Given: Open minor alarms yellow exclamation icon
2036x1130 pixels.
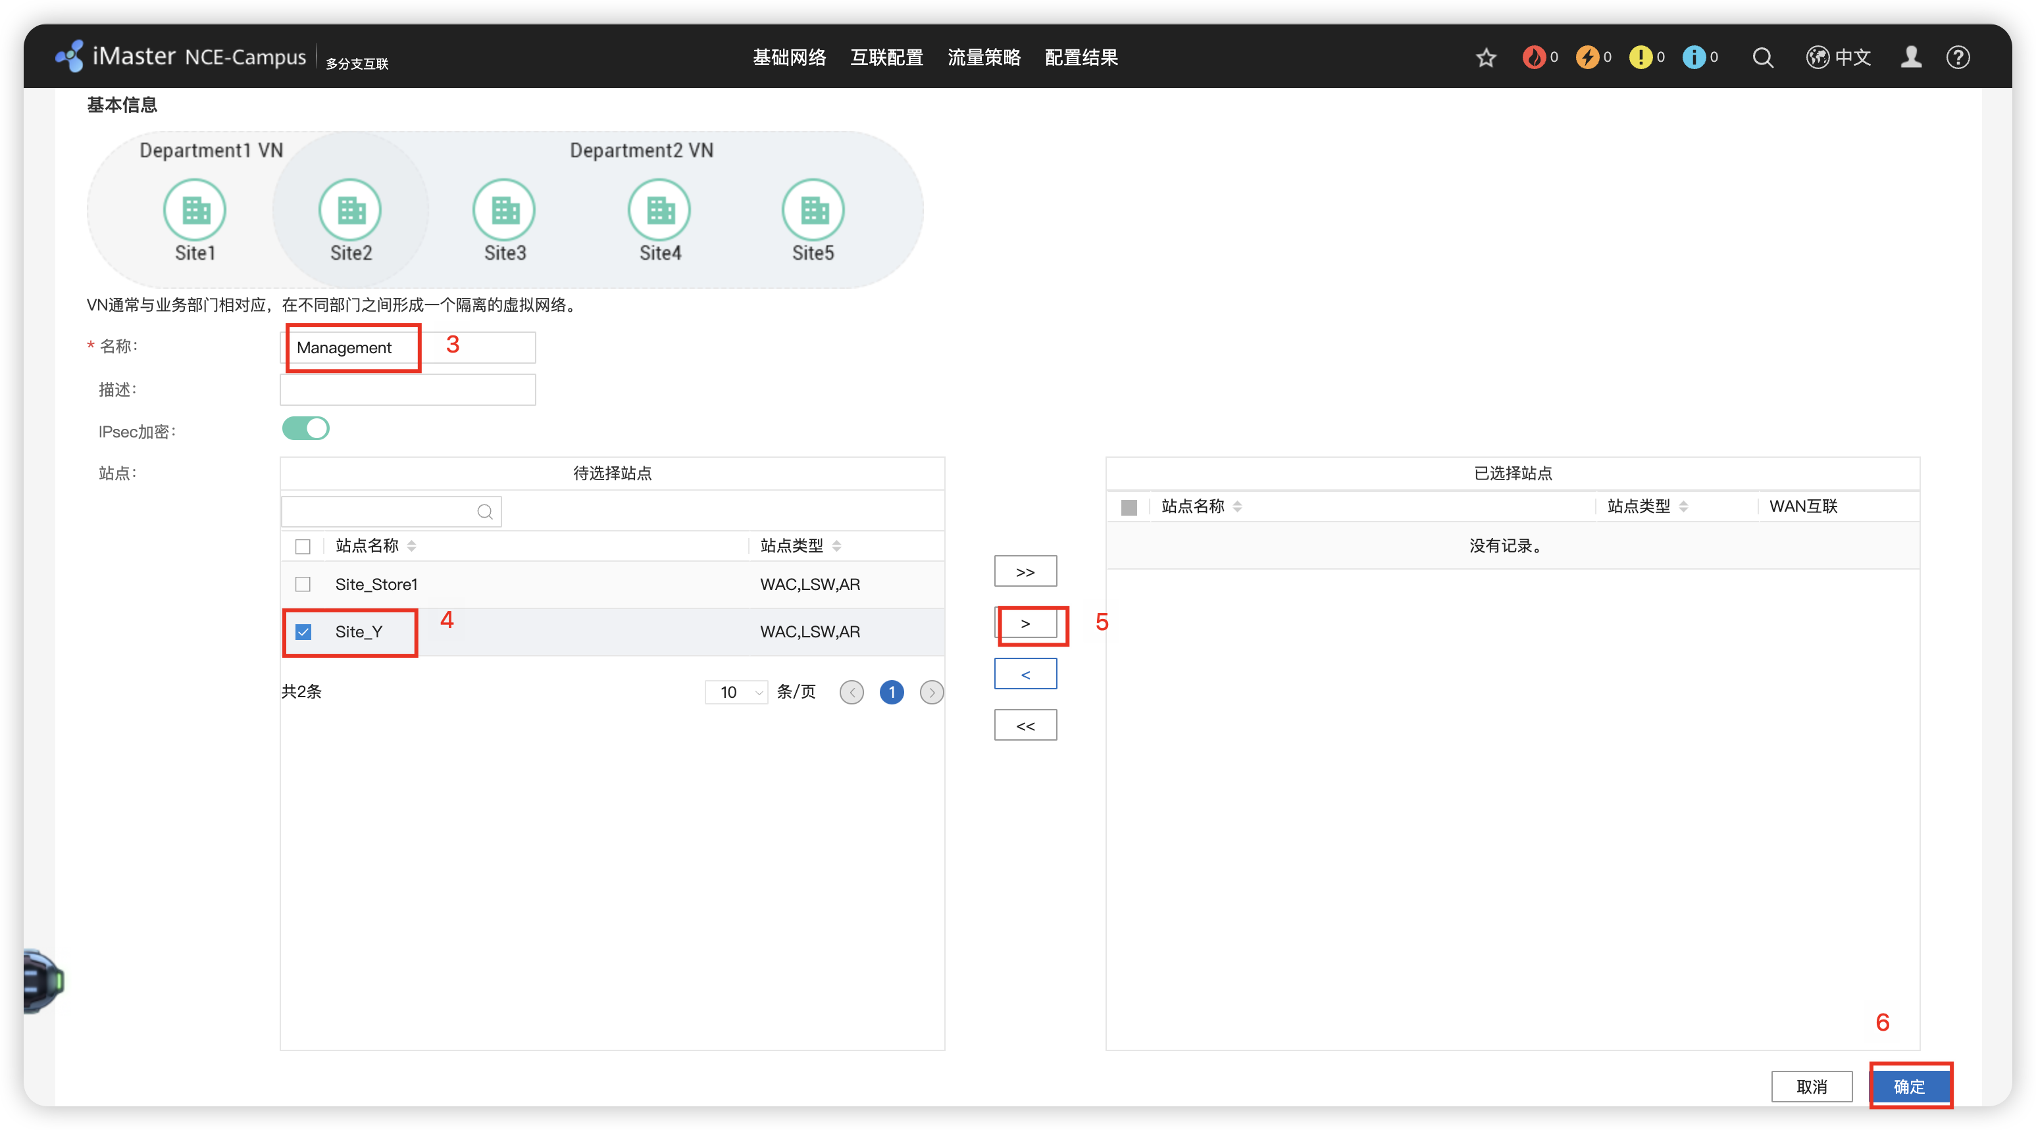Looking at the screenshot, I should coord(1641,58).
